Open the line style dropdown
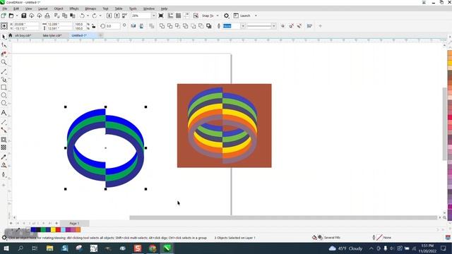This screenshot has height=254, width=452. 273,26
